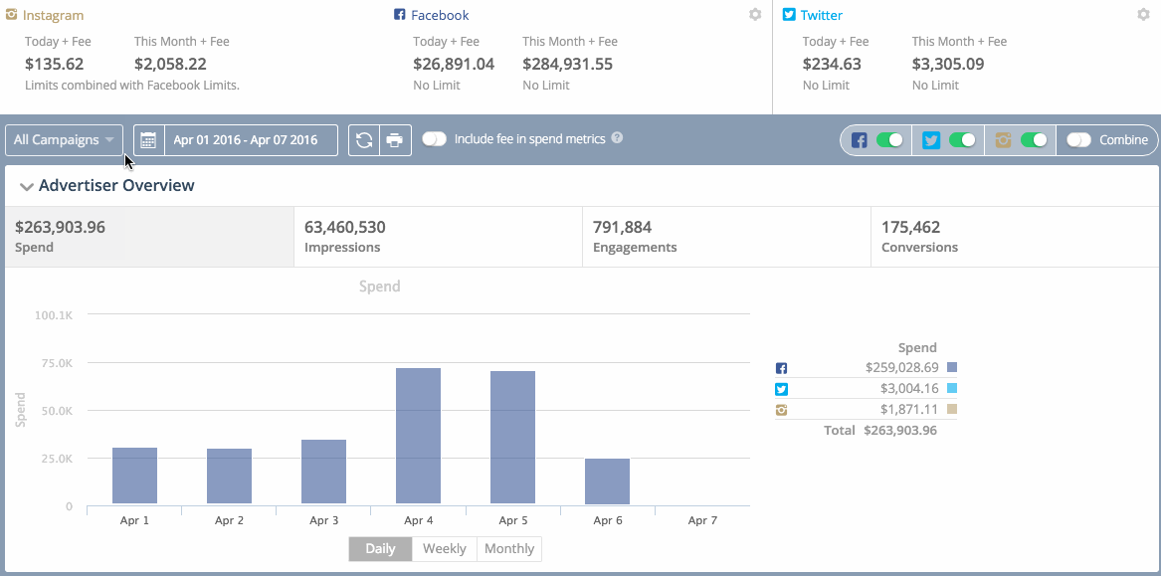Select the Weekly chart tab
1161x576 pixels.
pyautogui.click(x=444, y=548)
